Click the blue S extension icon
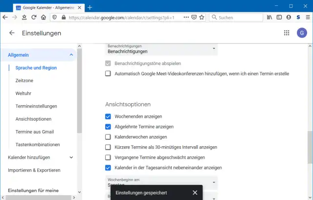 point(298,18)
